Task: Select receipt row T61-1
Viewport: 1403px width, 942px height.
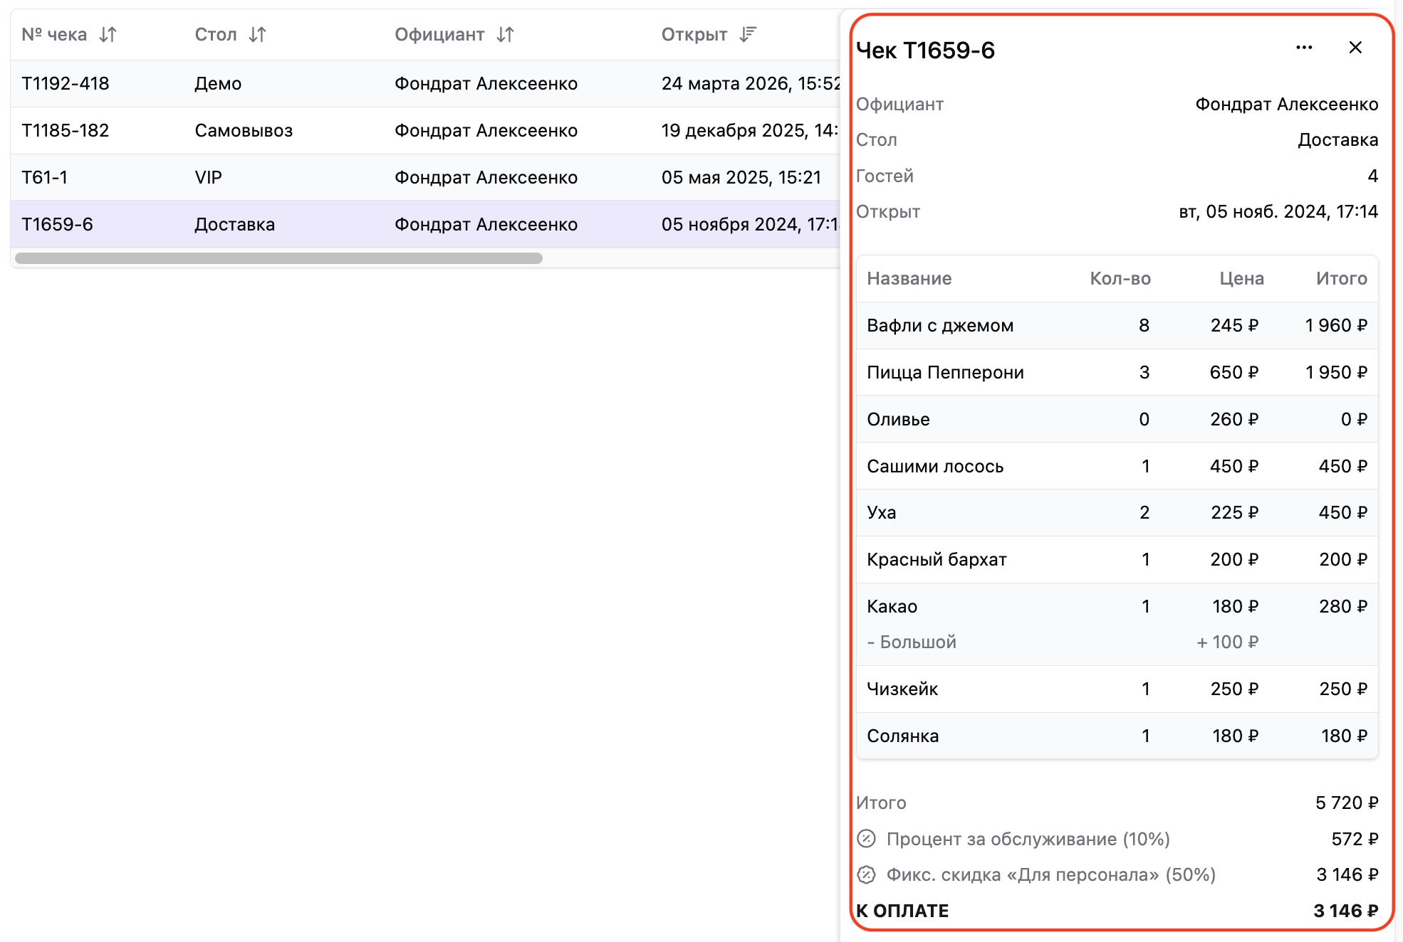Action: [x=425, y=177]
